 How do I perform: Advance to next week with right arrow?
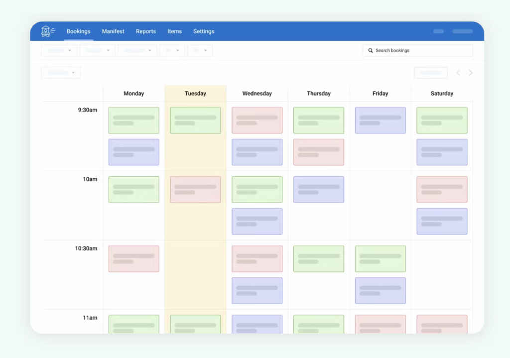click(471, 73)
